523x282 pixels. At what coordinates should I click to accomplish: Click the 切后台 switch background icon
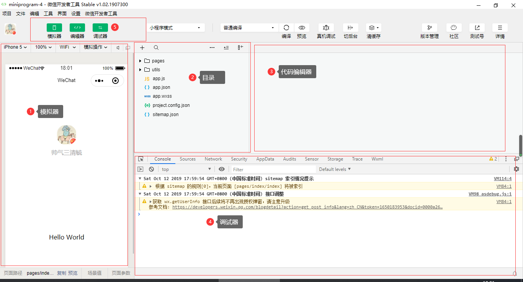(x=350, y=28)
